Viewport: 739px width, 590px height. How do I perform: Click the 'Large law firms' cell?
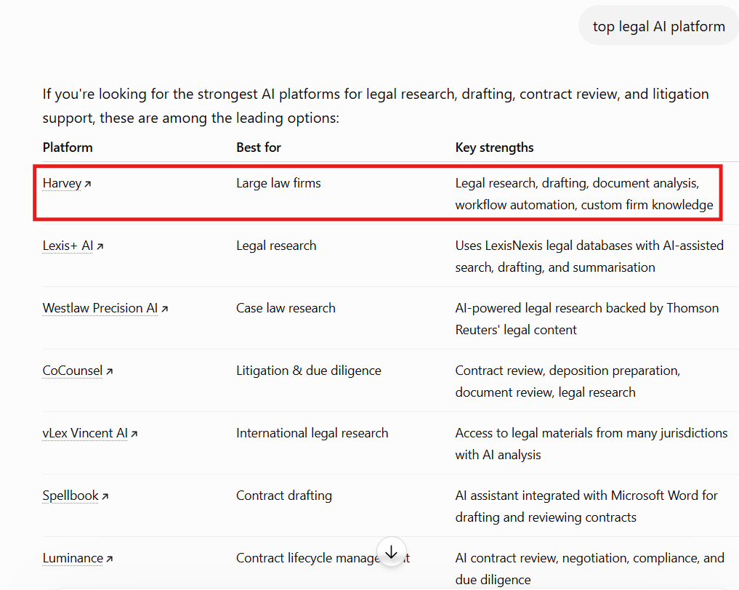(x=278, y=183)
